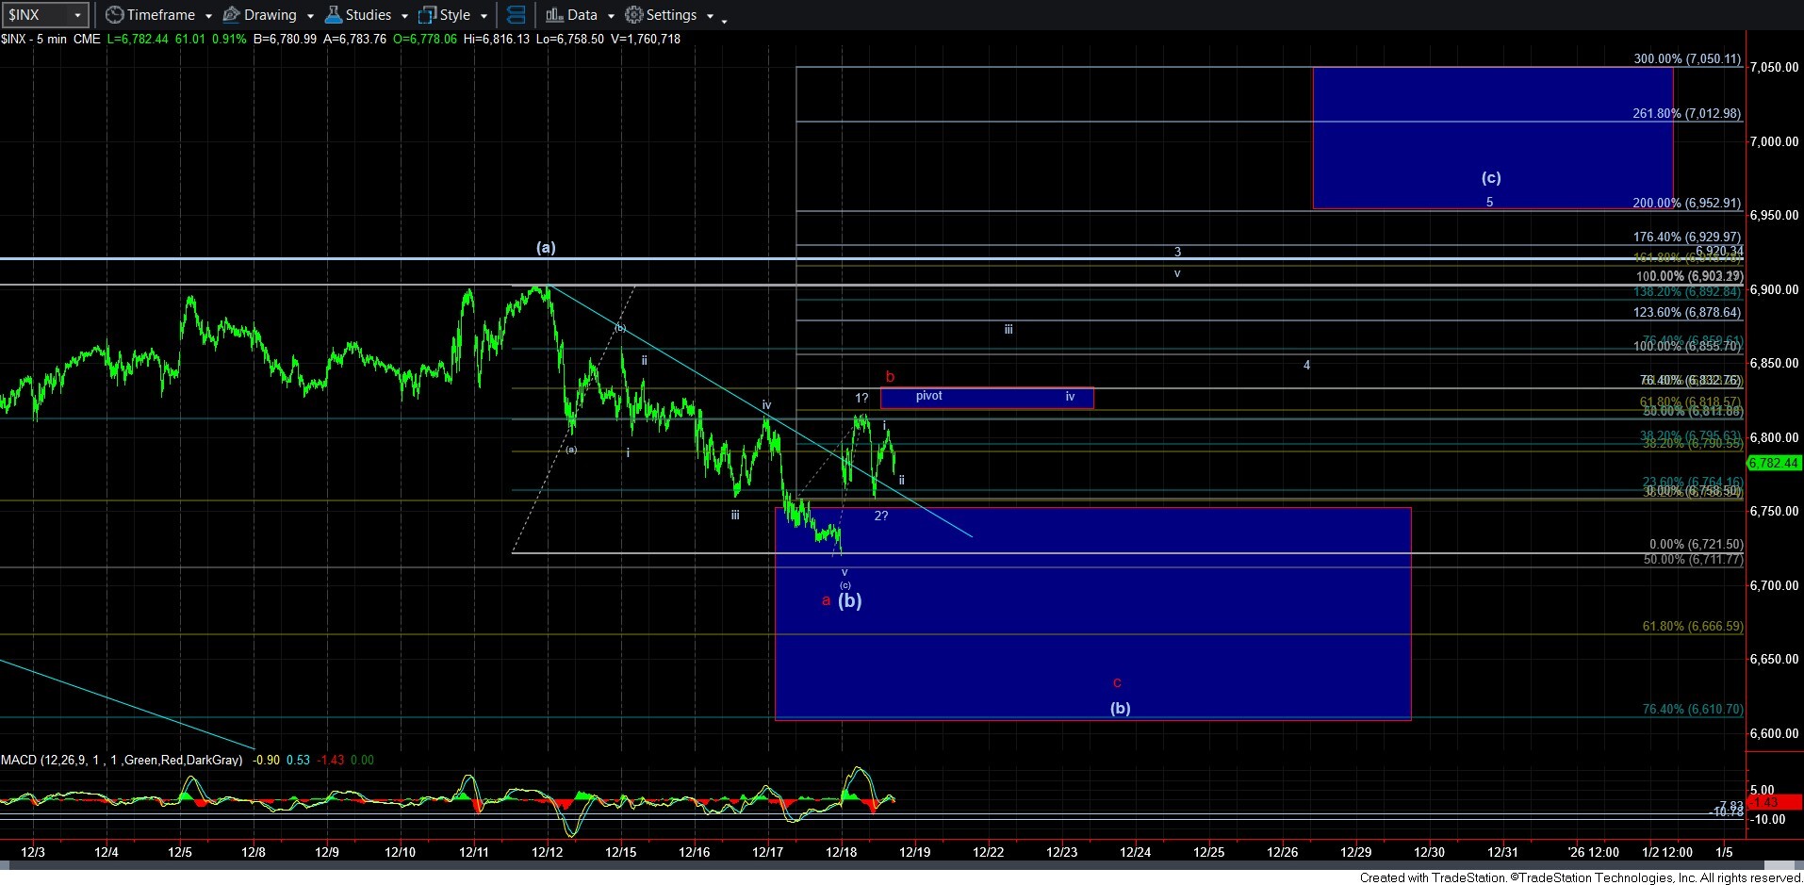Click the $INX symbol entry field
This screenshot has height=885, width=1804.
click(x=36, y=15)
